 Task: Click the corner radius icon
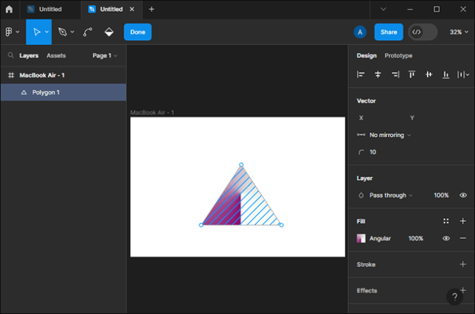click(x=361, y=153)
